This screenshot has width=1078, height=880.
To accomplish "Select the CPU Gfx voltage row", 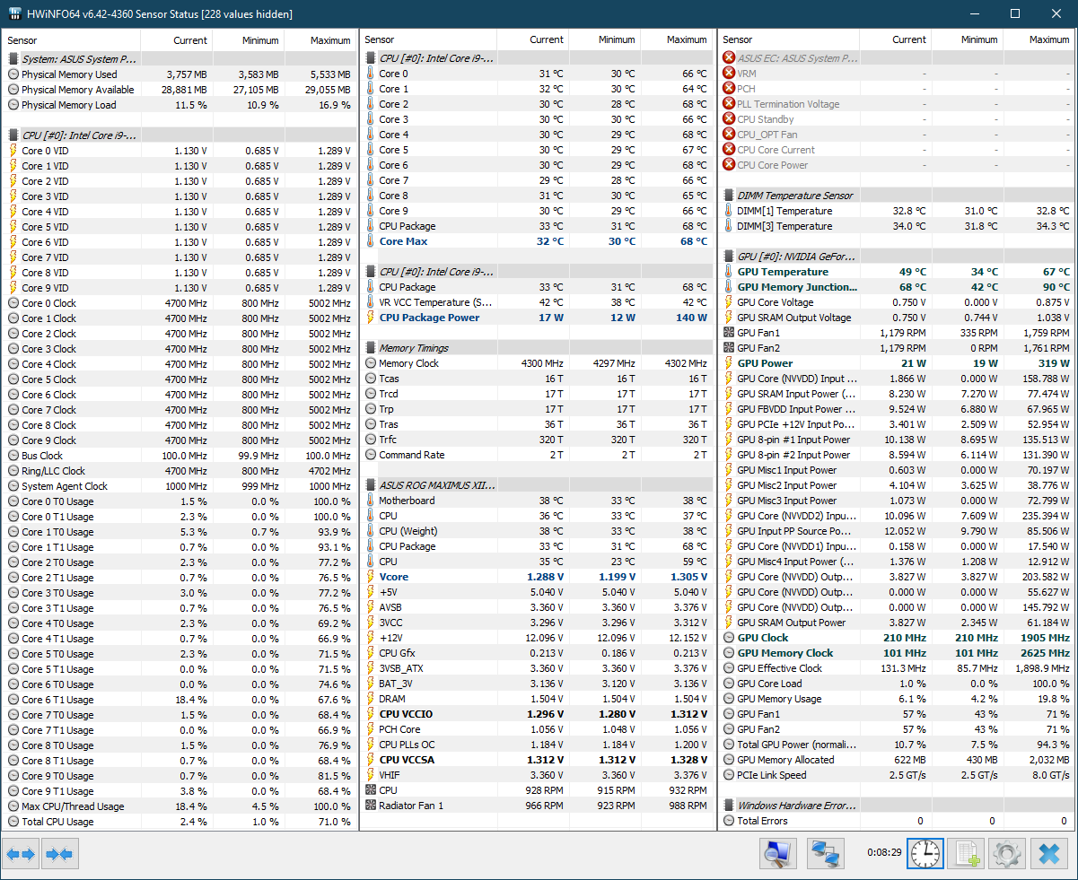I will coord(538,653).
